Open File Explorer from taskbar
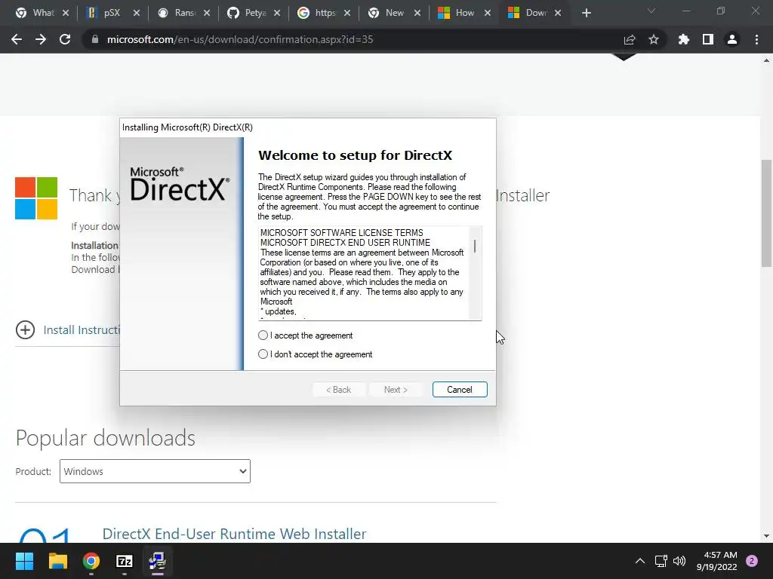The height and width of the screenshot is (579, 773). [57, 561]
